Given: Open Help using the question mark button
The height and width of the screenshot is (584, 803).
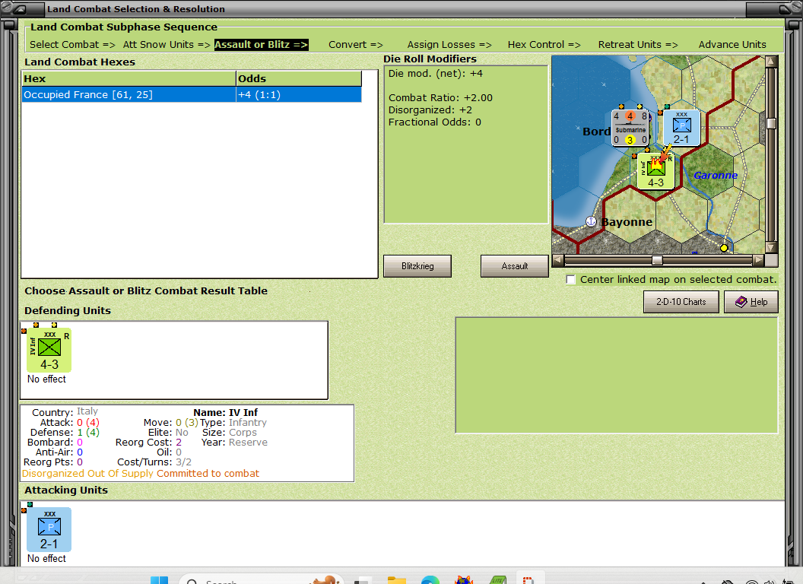Looking at the screenshot, I should click(751, 302).
